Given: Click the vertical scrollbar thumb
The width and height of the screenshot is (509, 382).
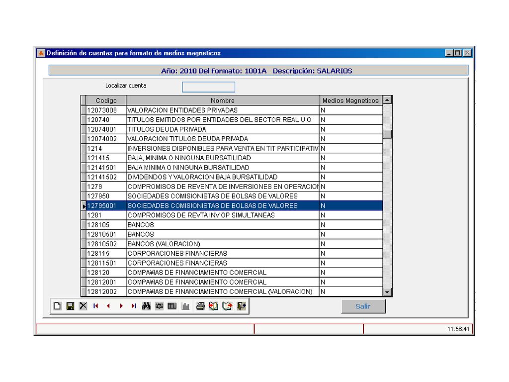Looking at the screenshot, I should click(x=387, y=134).
